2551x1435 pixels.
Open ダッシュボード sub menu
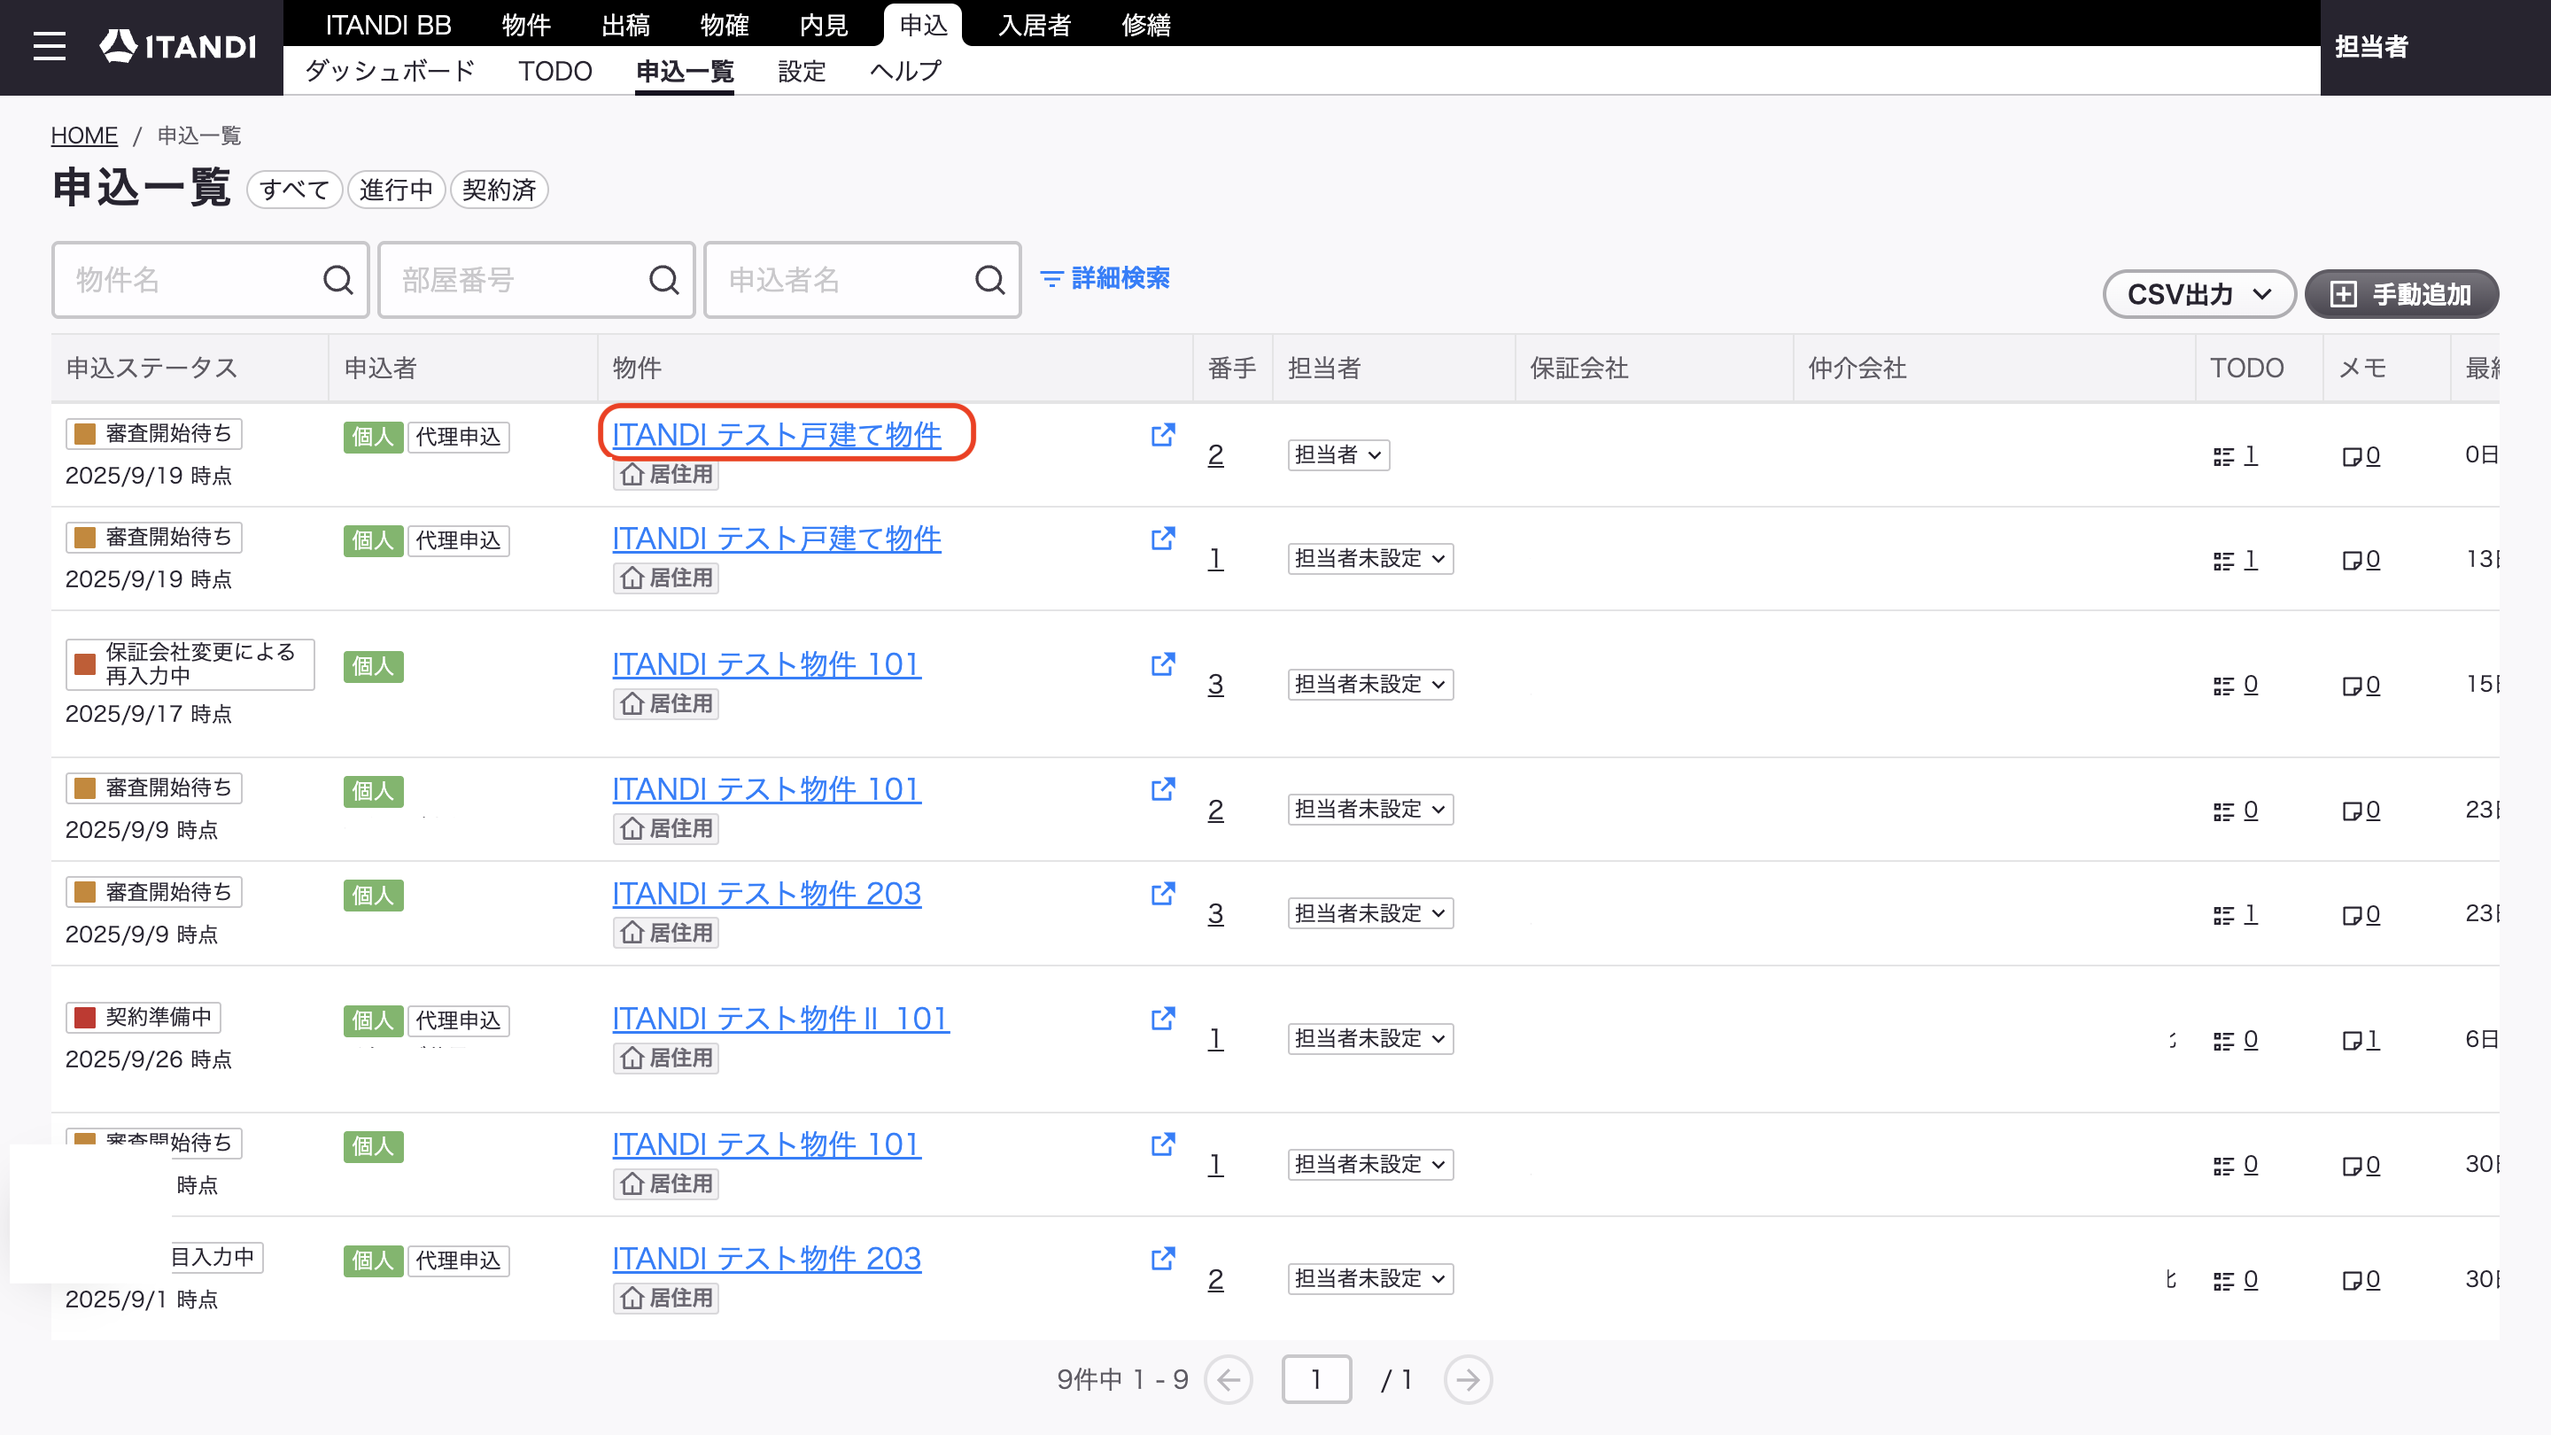[390, 71]
